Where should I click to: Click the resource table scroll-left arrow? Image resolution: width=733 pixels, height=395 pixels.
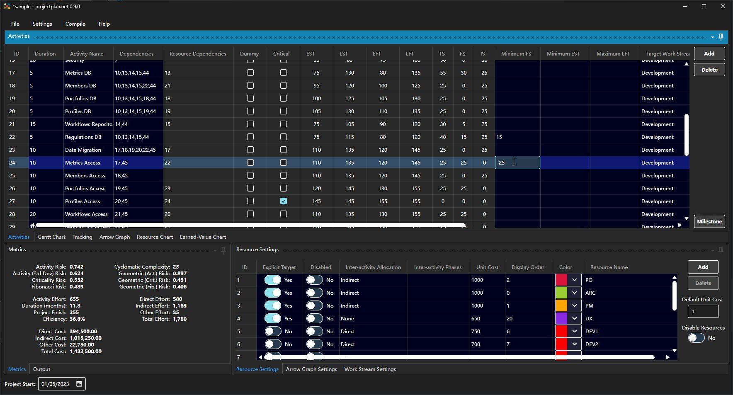pos(260,357)
